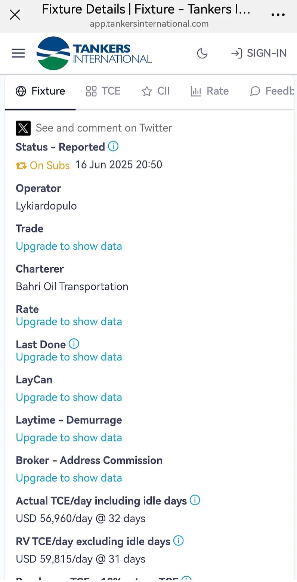Click info icon beside Actual TCE/day

tap(195, 500)
